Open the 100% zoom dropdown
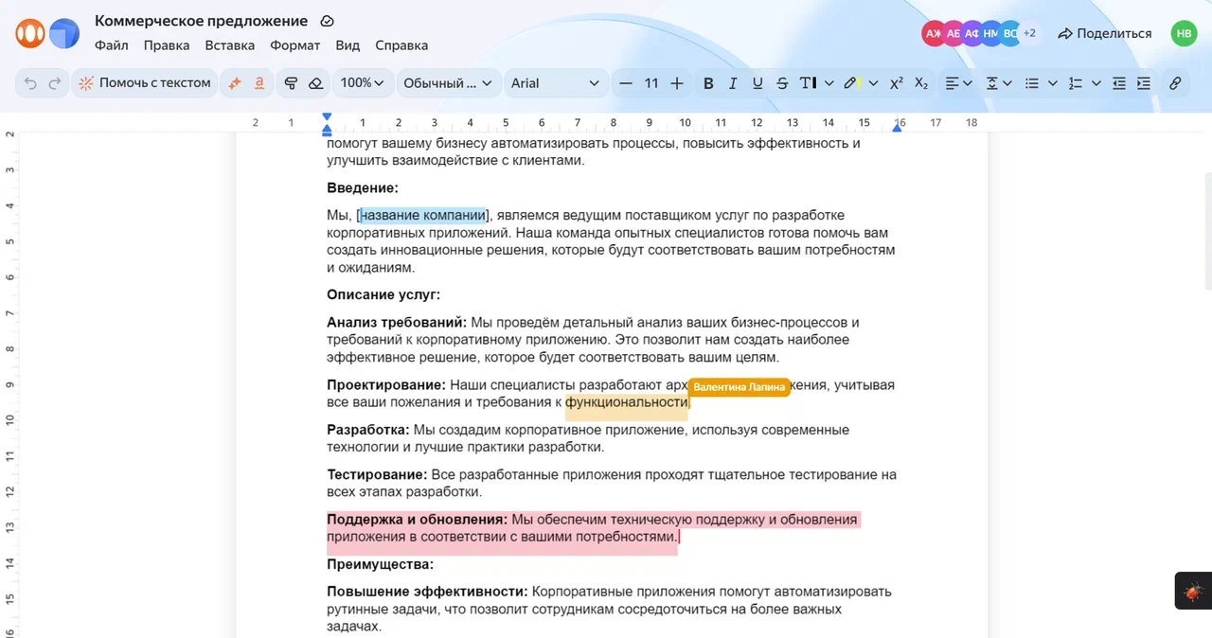 363,83
